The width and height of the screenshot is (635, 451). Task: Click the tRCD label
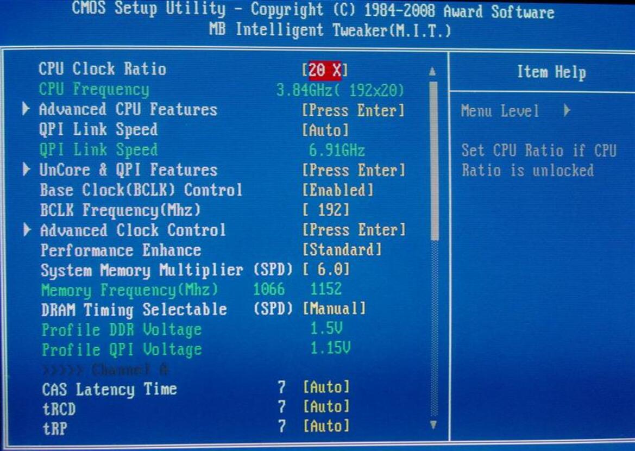[59, 409]
